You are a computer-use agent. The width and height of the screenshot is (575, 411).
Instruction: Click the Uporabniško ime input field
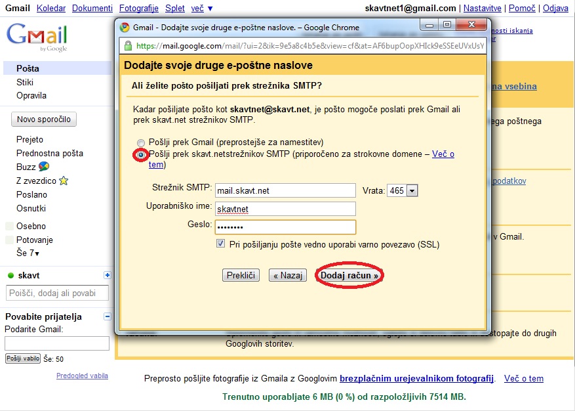coord(285,209)
